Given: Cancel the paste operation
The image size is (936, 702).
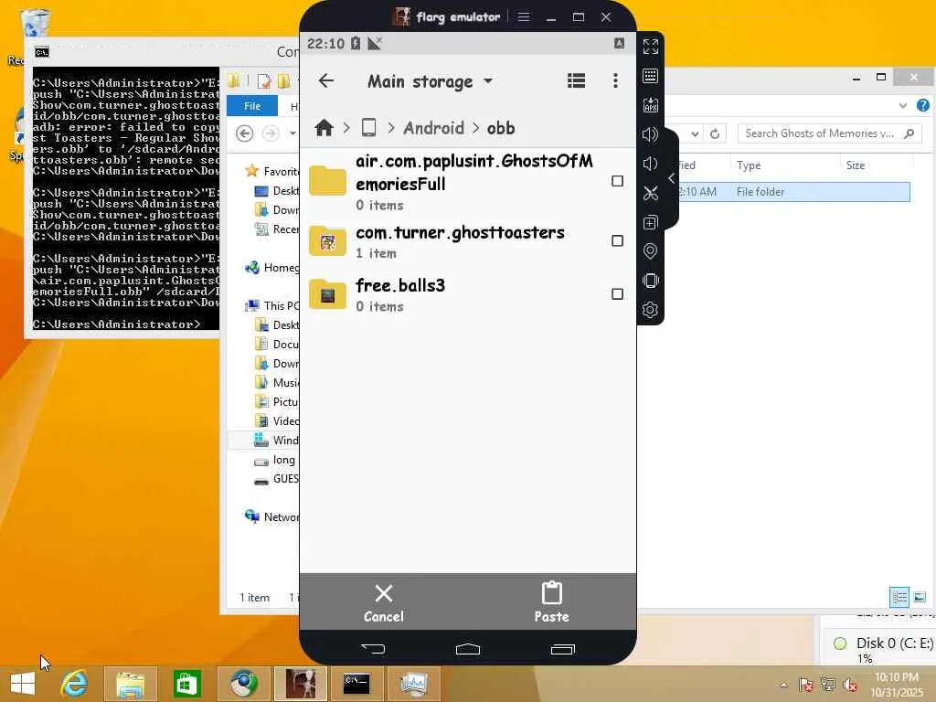Looking at the screenshot, I should [384, 602].
